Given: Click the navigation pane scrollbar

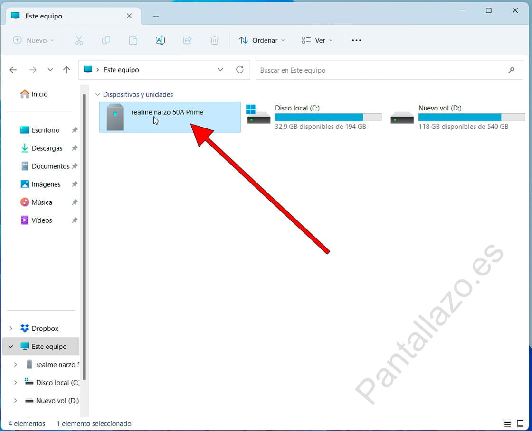Looking at the screenshot, I should 85,237.
